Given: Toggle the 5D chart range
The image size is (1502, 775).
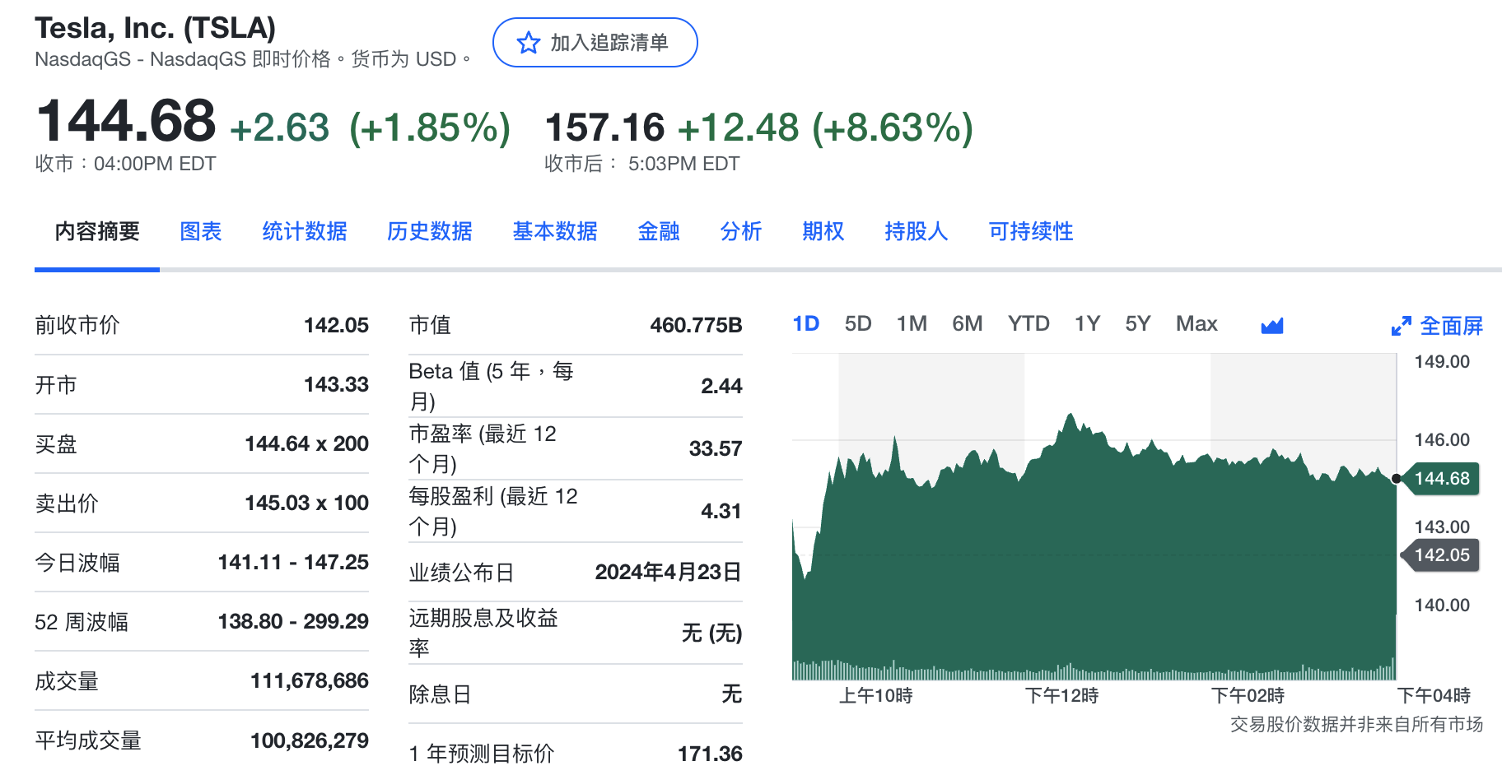Looking at the screenshot, I should [x=858, y=324].
